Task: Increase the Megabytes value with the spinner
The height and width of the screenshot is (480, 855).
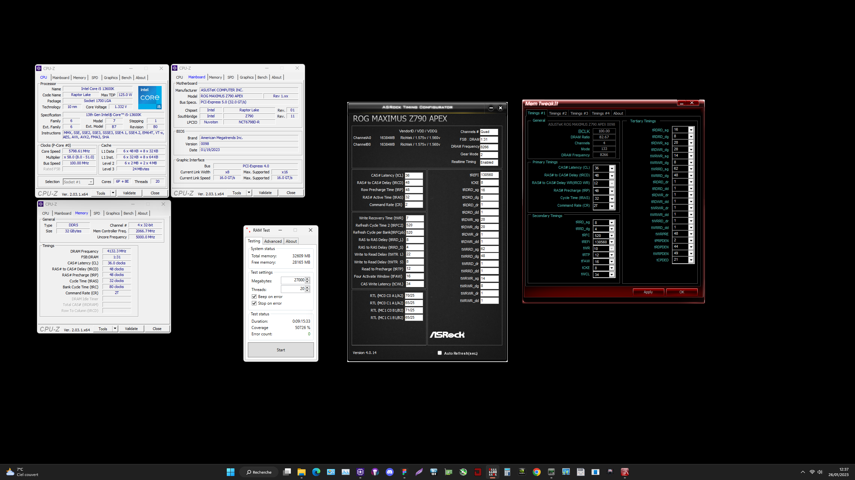Action: point(307,279)
